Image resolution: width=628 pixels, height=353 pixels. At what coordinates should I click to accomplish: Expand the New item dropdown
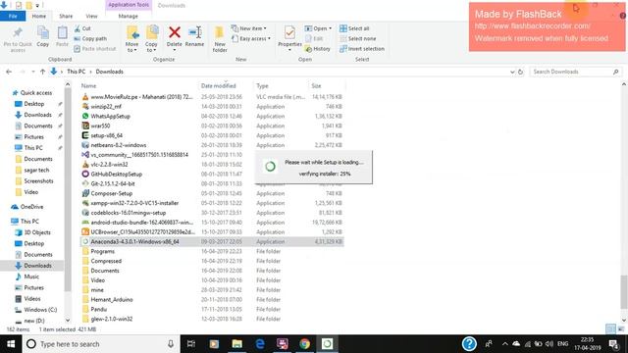tap(248, 28)
